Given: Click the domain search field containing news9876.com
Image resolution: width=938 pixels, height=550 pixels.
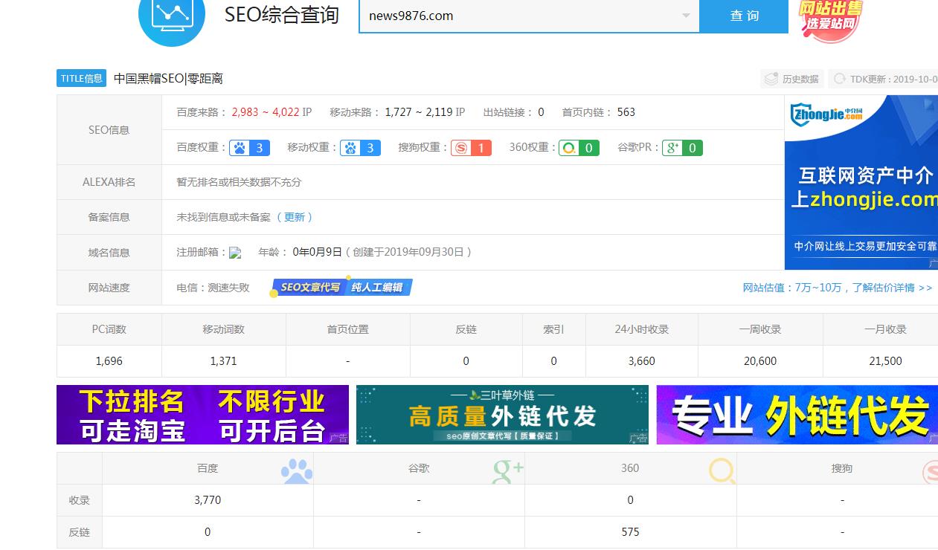Looking at the screenshot, I should pyautogui.click(x=529, y=16).
